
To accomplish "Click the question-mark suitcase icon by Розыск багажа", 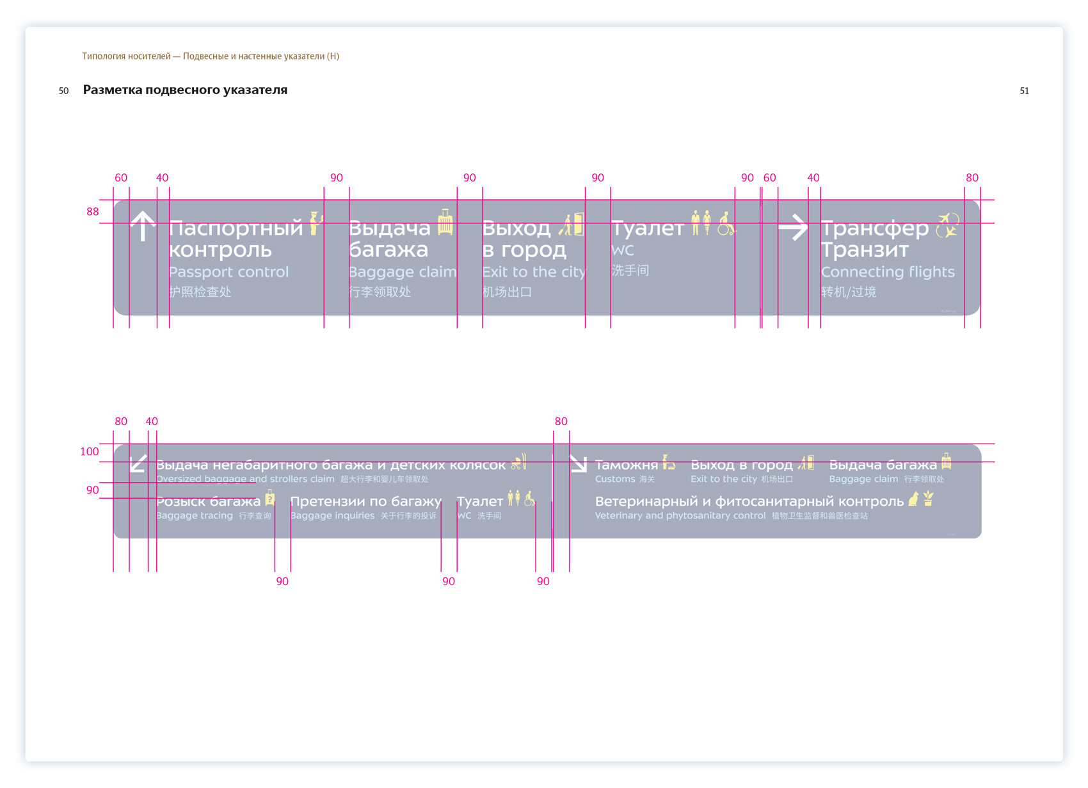I will [270, 498].
